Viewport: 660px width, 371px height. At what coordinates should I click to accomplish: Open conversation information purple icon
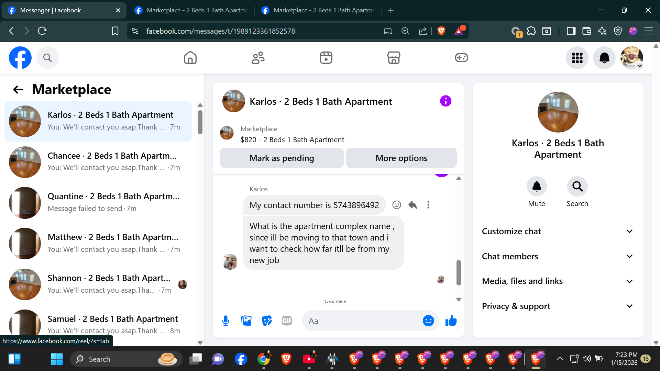tap(445, 101)
